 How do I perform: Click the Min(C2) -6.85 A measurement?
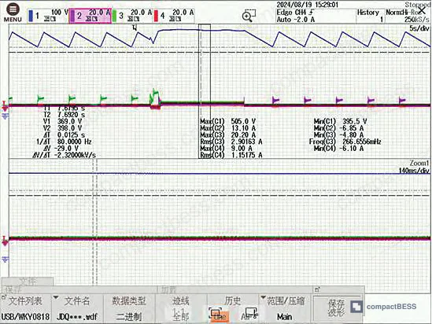tap(338, 128)
